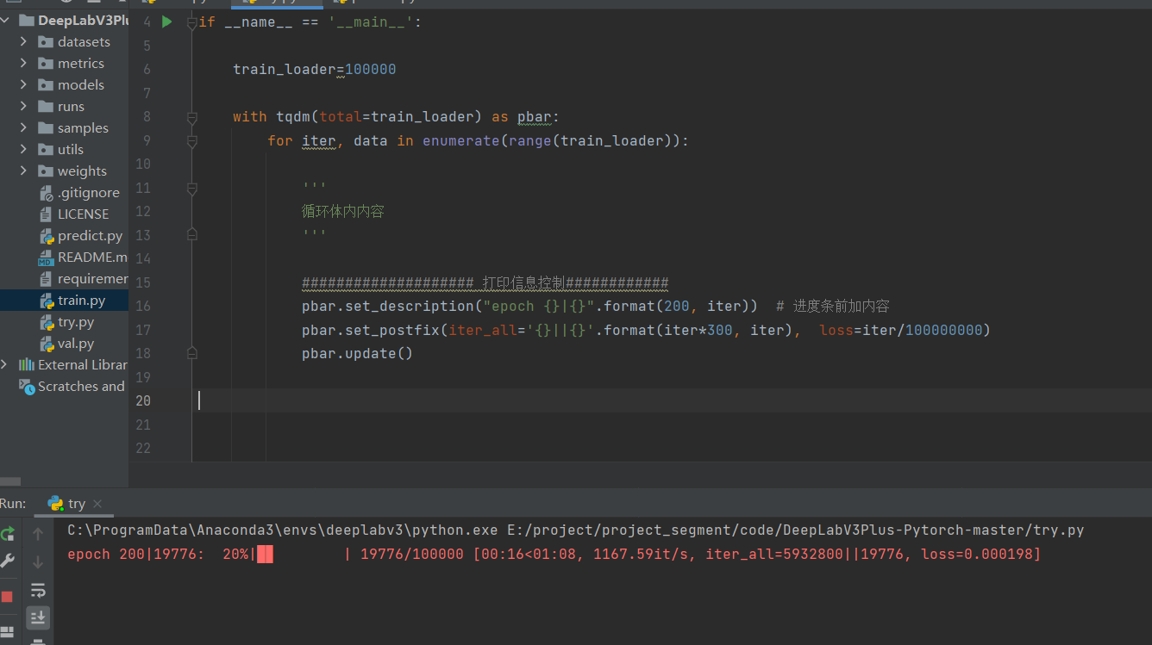Collapse the if __name__ block fold arrow
The height and width of the screenshot is (645, 1152).
point(191,22)
